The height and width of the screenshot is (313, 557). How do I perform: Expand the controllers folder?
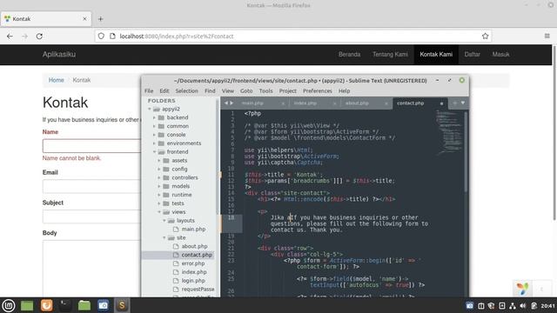[x=159, y=177]
